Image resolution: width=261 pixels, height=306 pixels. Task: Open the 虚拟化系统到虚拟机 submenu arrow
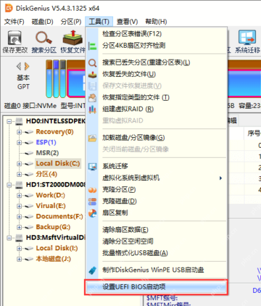pyautogui.click(x=221, y=178)
